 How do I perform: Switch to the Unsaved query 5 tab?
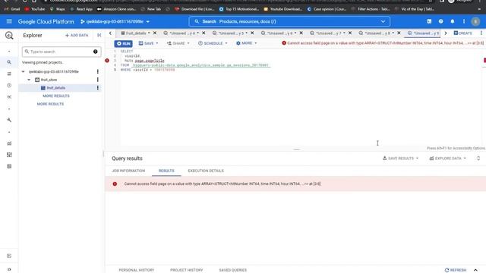coord(230,33)
